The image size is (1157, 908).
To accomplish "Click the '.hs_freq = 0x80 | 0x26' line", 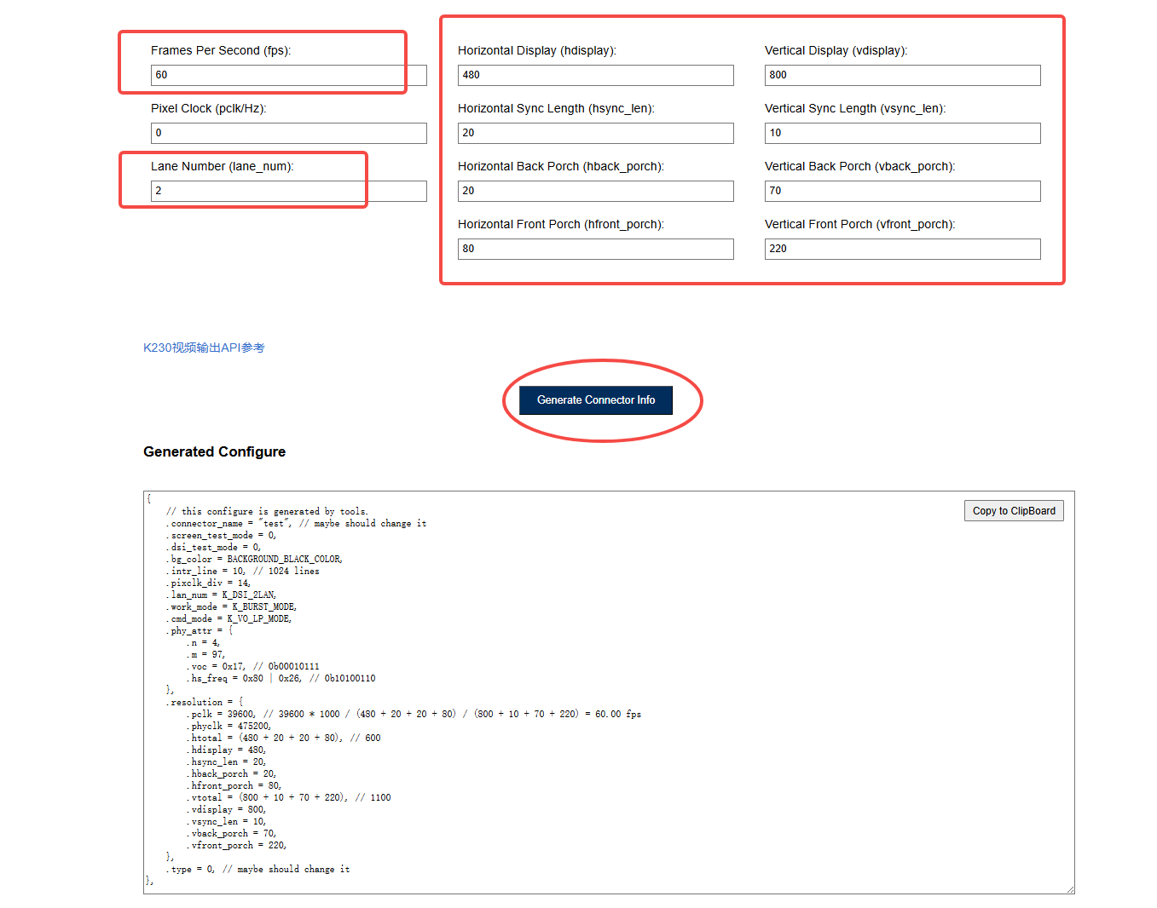I will [281, 679].
